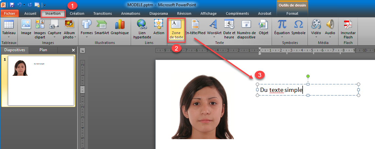Image resolution: width=375 pixels, height=149 pixels.
Task: Open the Diaporama tab
Action: coord(159,13)
